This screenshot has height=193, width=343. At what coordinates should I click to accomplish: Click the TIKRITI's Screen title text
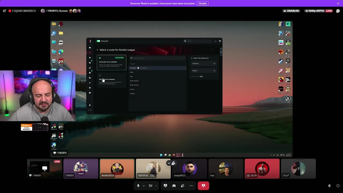(x=57, y=11)
